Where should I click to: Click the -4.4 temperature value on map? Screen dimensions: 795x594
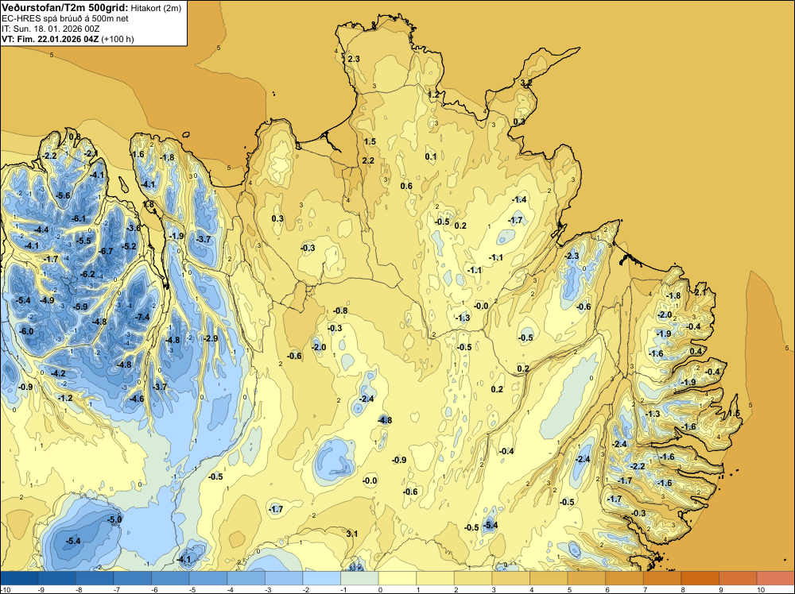pyautogui.click(x=41, y=230)
